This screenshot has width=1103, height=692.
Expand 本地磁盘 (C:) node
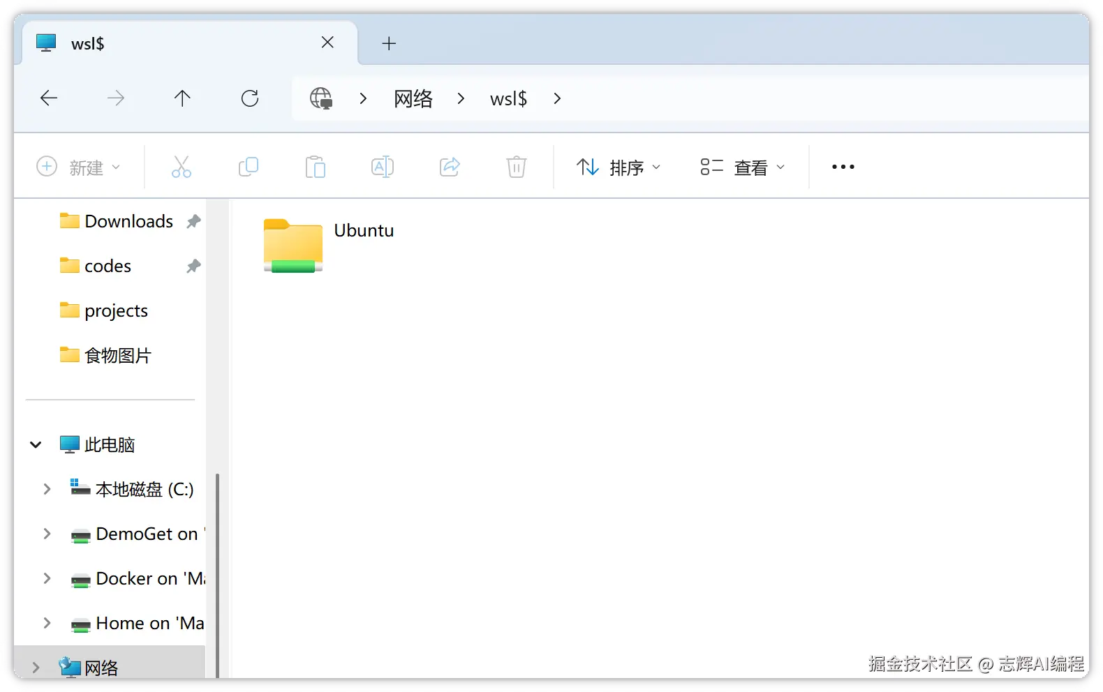(47, 489)
